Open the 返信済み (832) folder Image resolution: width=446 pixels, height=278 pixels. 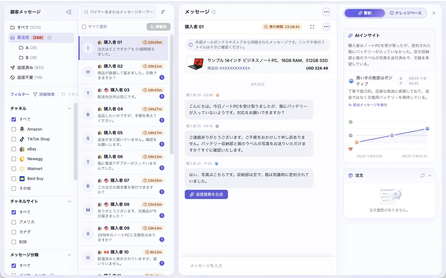41,67
